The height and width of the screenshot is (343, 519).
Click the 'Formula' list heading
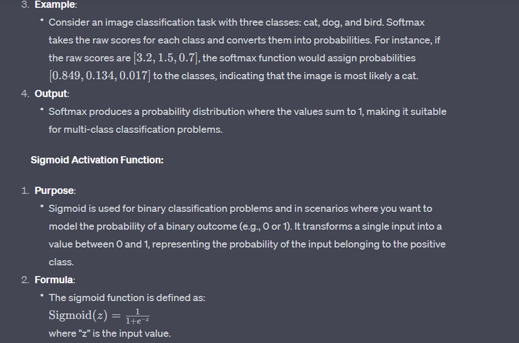[x=54, y=280]
